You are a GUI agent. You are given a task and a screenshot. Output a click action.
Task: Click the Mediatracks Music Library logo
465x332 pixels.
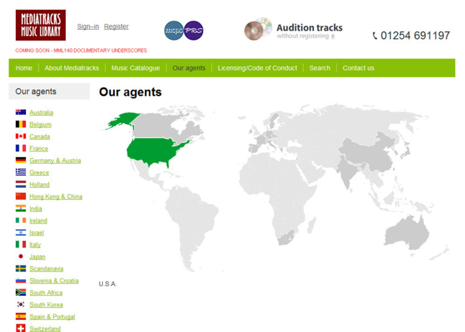tap(41, 25)
